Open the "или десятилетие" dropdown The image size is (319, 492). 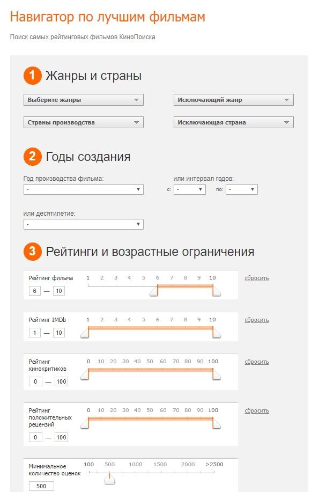pos(83,224)
